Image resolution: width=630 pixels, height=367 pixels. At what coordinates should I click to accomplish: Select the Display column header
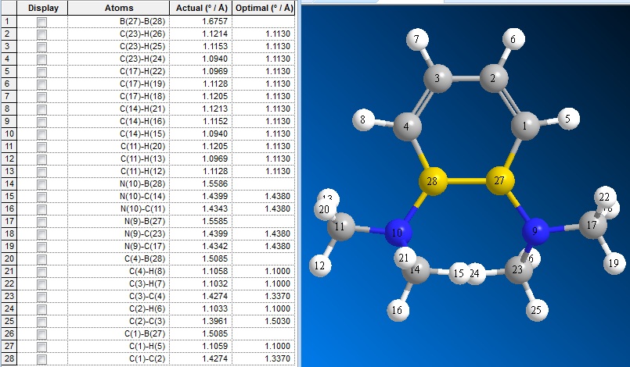tap(41, 8)
